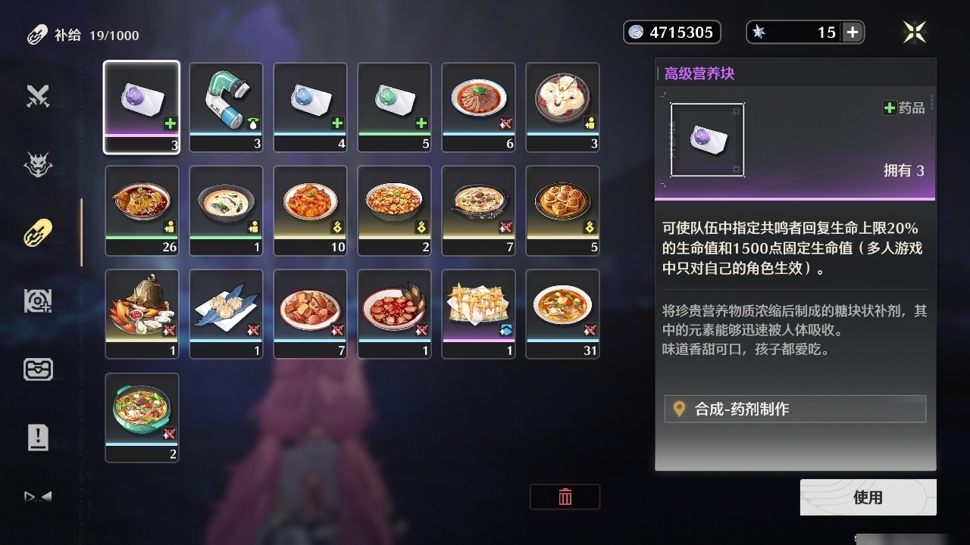Close the inventory with the X-shaped icon
This screenshot has height=545, width=970.
coord(915,32)
